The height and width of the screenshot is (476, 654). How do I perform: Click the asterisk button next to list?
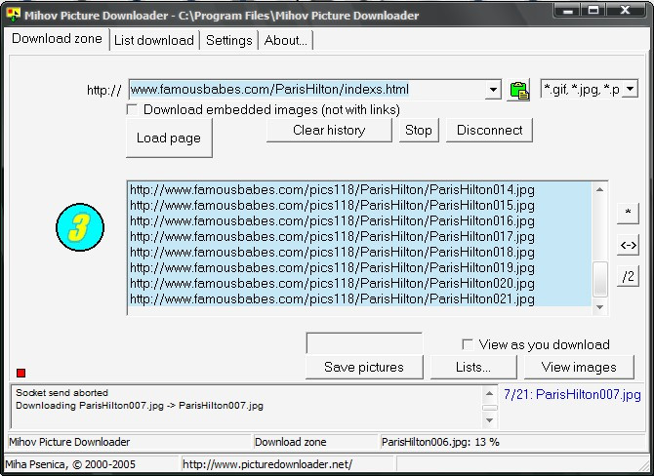[628, 213]
